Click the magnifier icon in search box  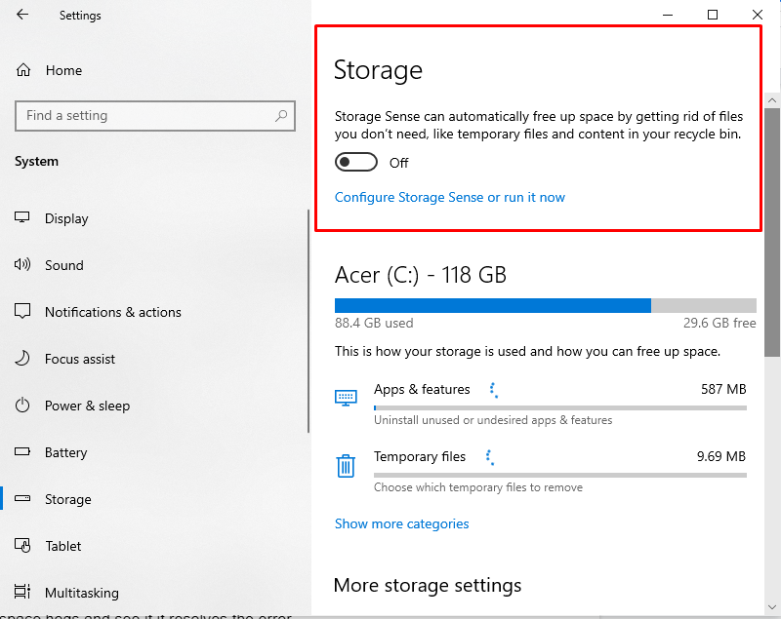pos(281,116)
